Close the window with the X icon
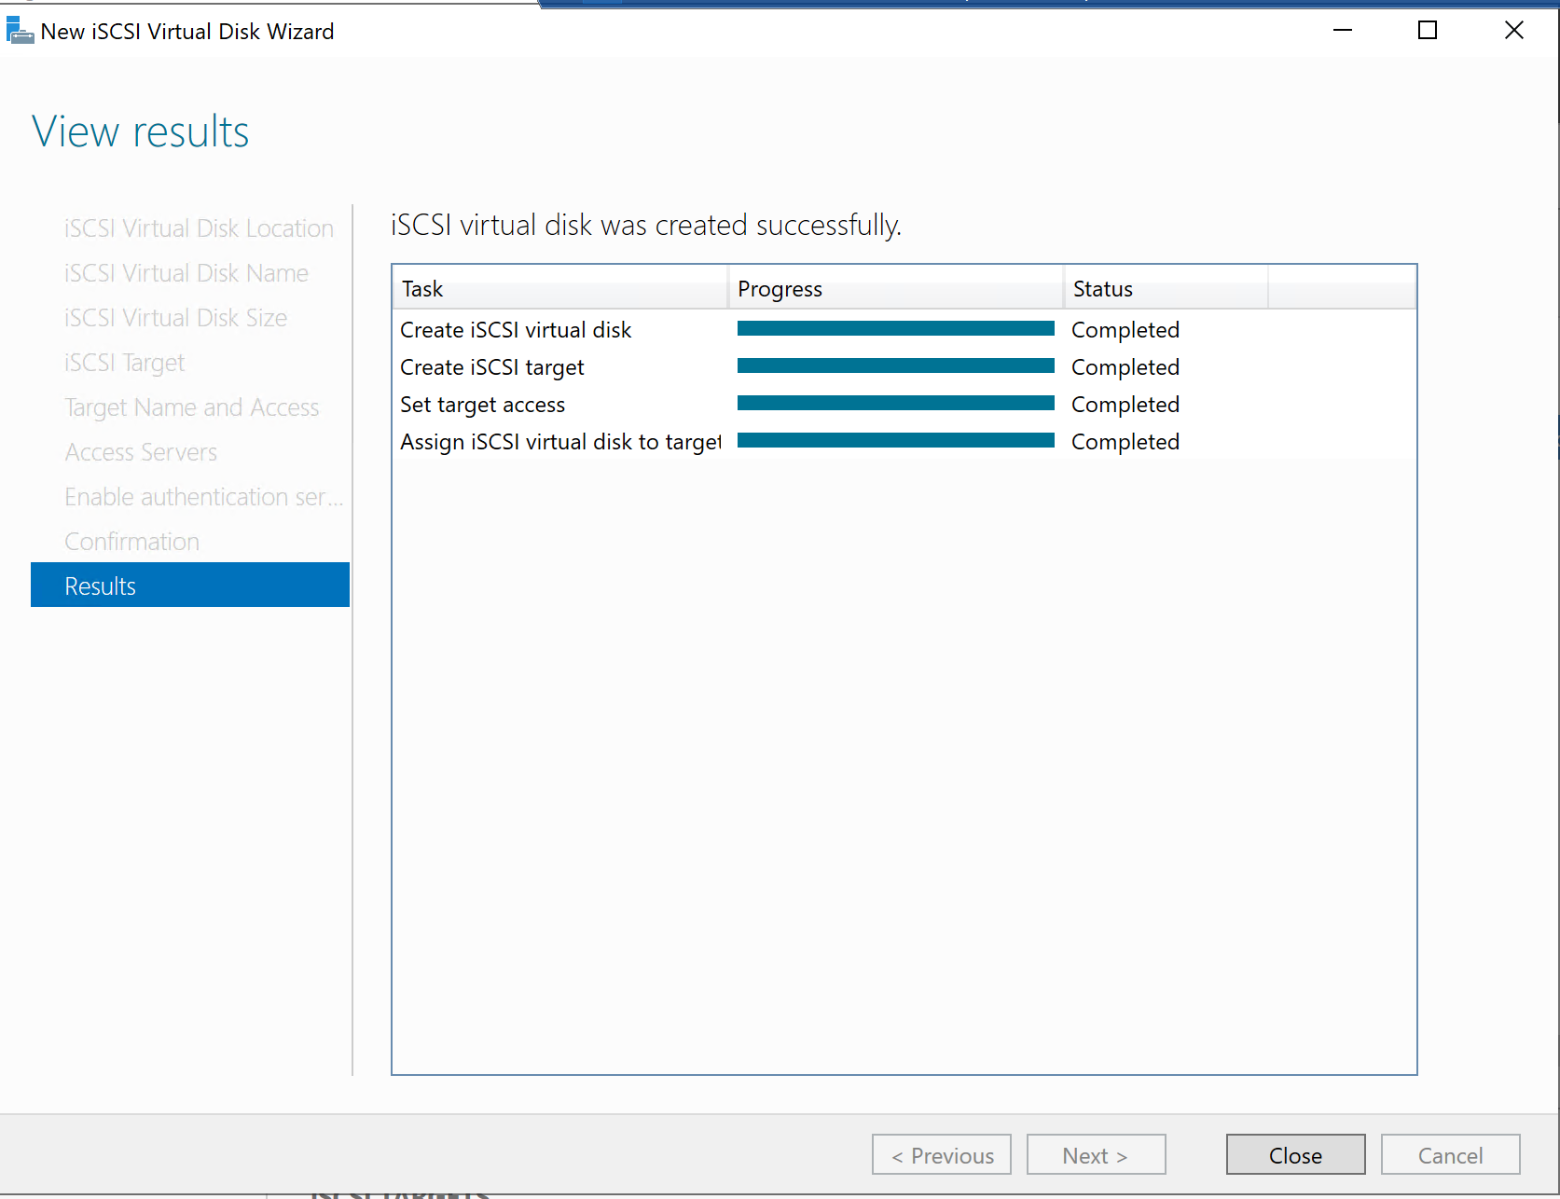 1513,31
